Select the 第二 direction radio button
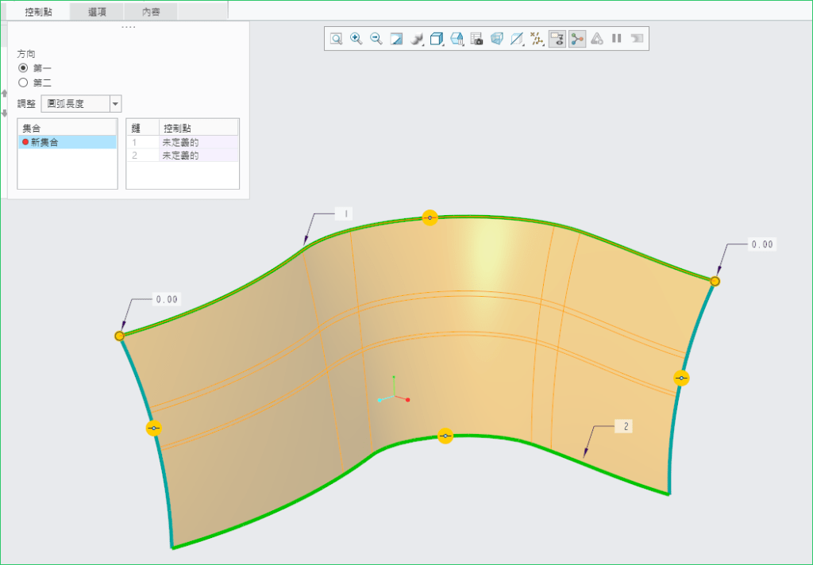This screenshot has width=813, height=565. point(23,82)
